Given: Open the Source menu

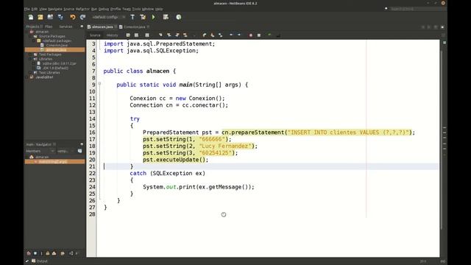Looking at the screenshot, I should point(68,9).
